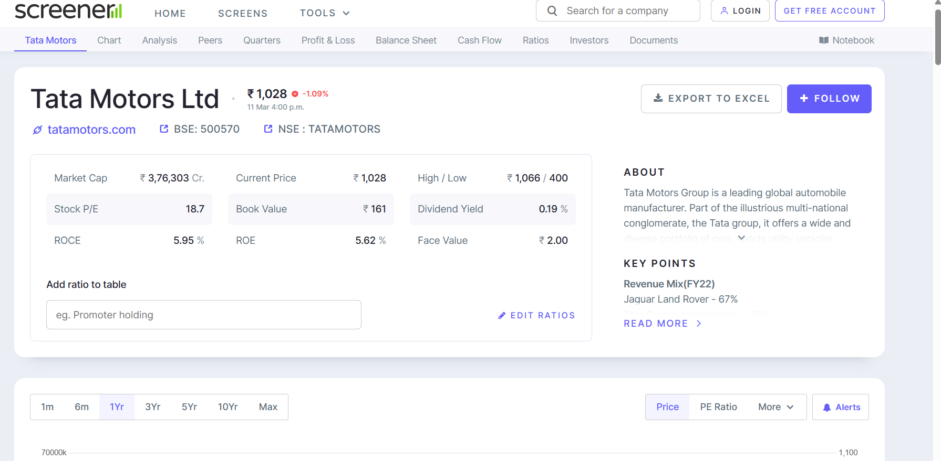Expand the About description chevron
Viewport: 941px width, 461px height.
pyautogui.click(x=741, y=238)
